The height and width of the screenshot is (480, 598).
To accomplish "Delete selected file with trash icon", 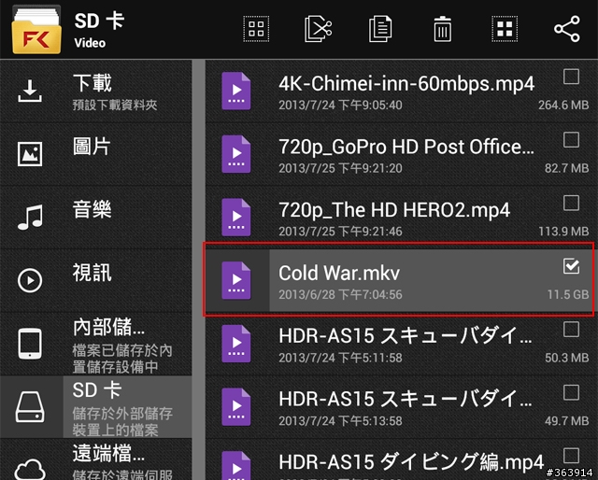I will tap(442, 29).
